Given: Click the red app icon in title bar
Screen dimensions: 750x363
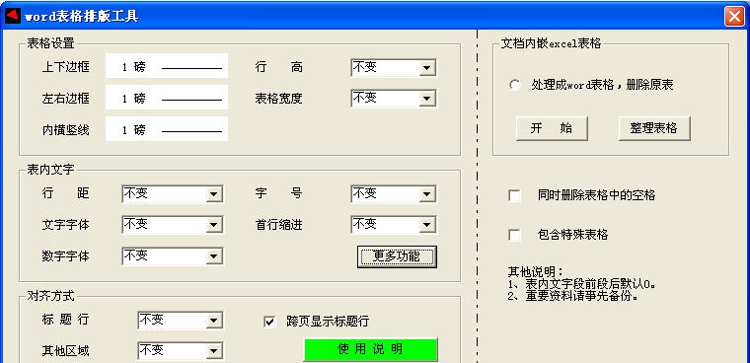Looking at the screenshot, I should [x=13, y=16].
